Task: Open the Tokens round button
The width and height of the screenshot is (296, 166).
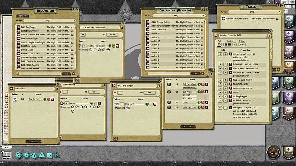Action: 273,152
